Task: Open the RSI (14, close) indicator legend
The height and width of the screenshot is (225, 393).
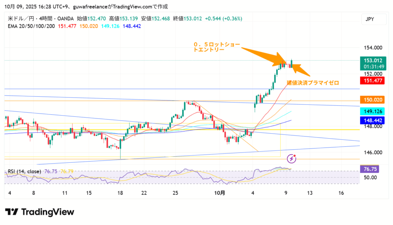Action: (x=25, y=171)
